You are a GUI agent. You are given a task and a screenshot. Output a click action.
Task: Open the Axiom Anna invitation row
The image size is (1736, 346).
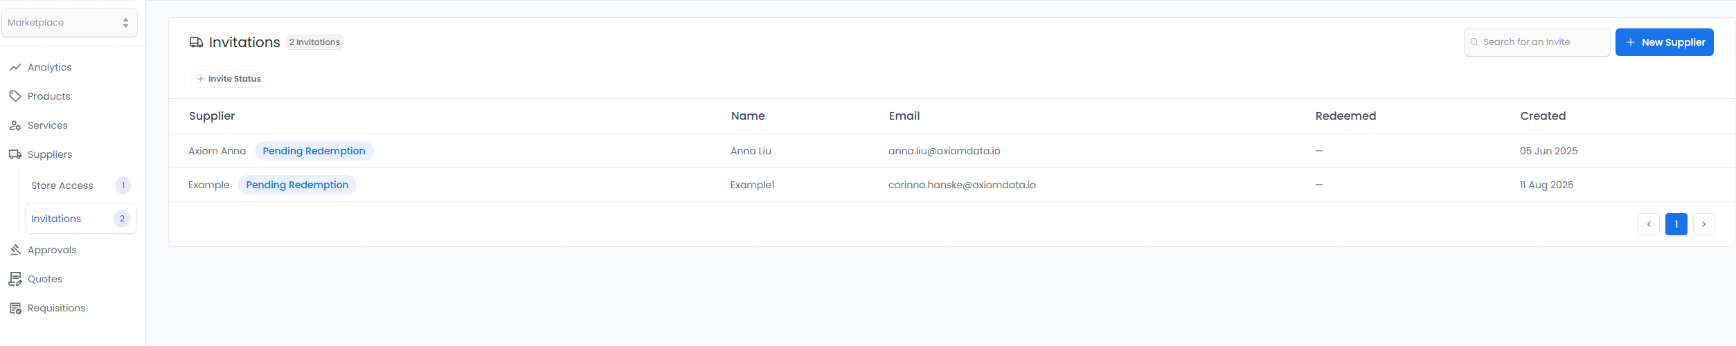[x=217, y=151]
